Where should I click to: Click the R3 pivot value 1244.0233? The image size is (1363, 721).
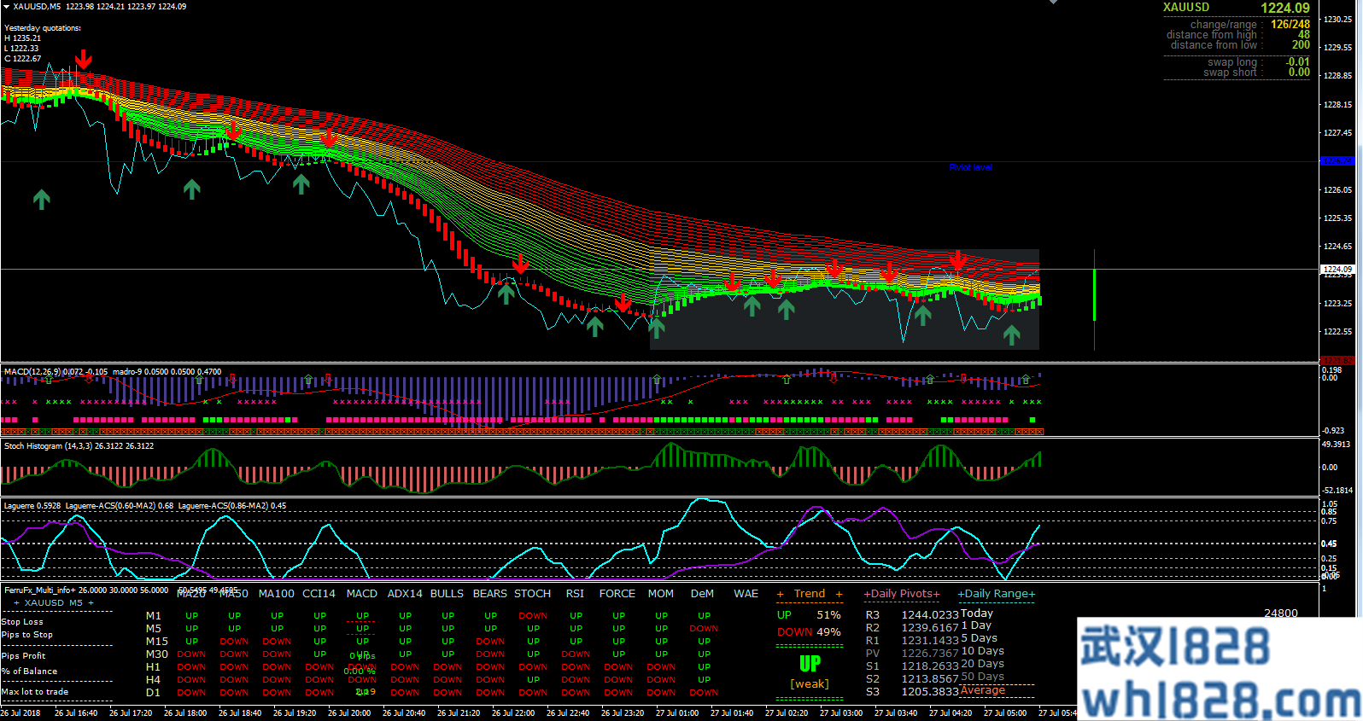tap(930, 615)
